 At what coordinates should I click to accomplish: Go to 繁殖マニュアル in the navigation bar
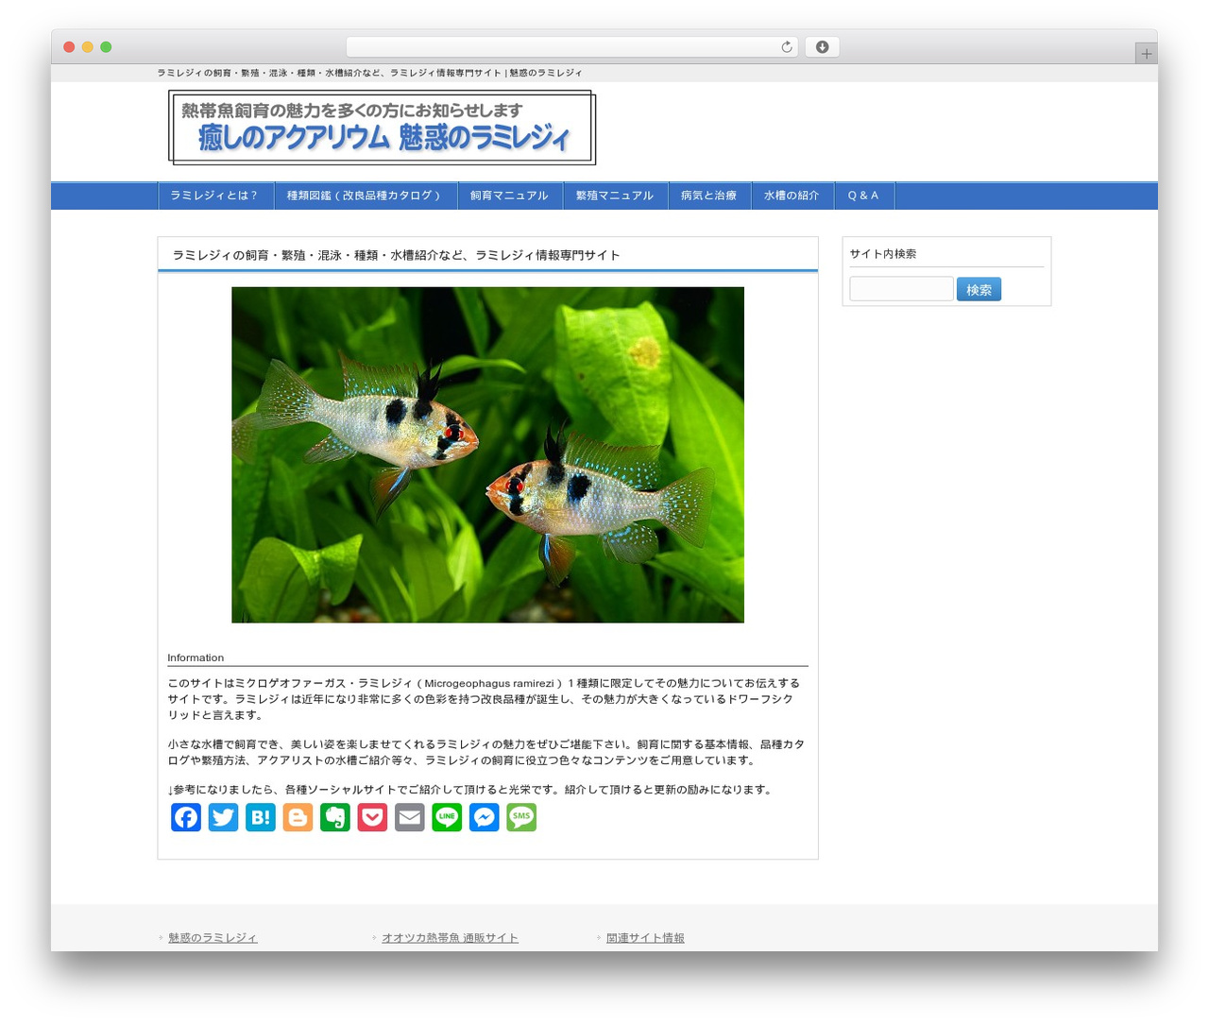[x=615, y=196]
